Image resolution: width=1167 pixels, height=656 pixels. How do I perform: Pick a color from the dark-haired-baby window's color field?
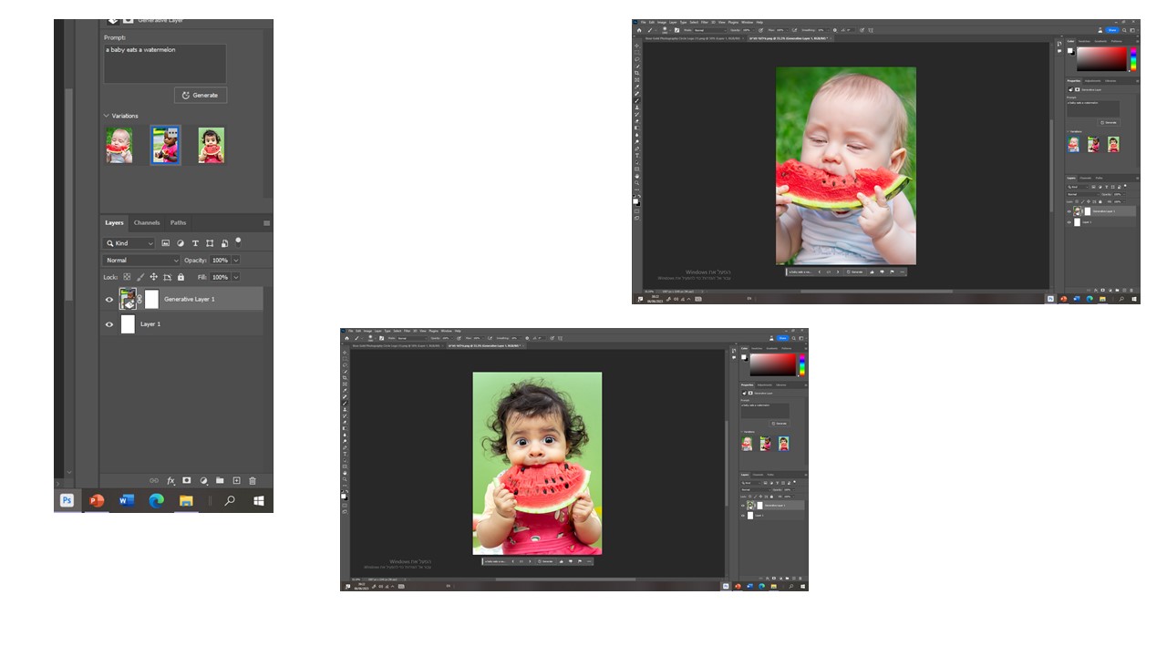[x=771, y=365]
